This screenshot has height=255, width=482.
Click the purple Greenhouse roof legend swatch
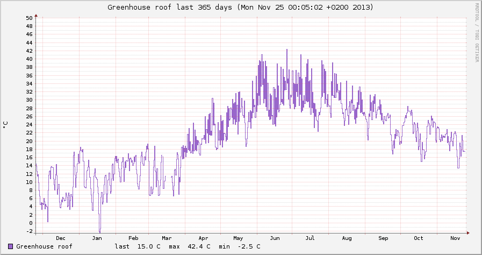pos(10,246)
